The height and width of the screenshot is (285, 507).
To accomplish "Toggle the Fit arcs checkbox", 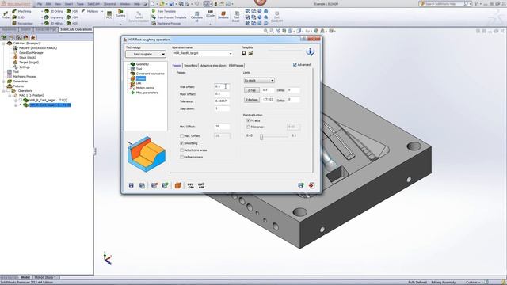I will (248, 120).
